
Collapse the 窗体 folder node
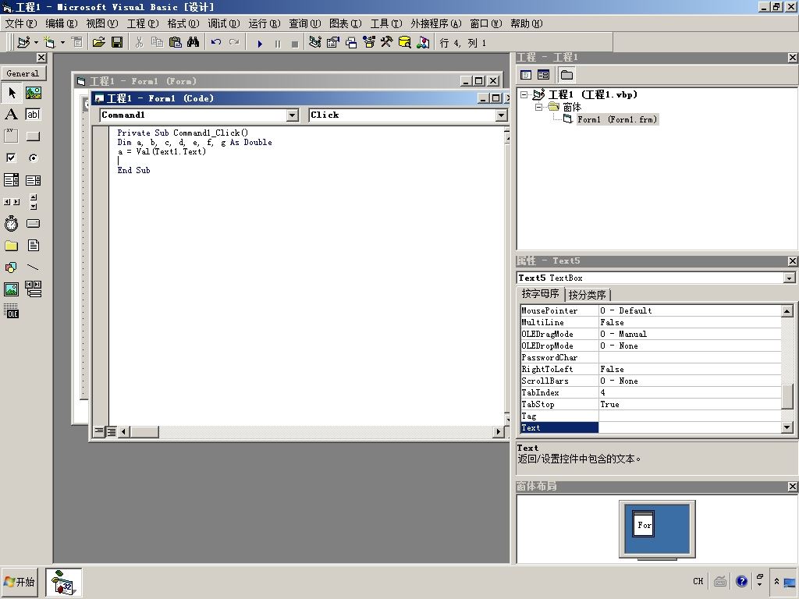(538, 107)
